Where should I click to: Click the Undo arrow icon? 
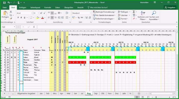(9, 3)
